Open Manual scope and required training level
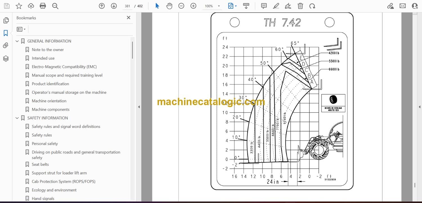This screenshot has height=203, width=422. (67, 75)
